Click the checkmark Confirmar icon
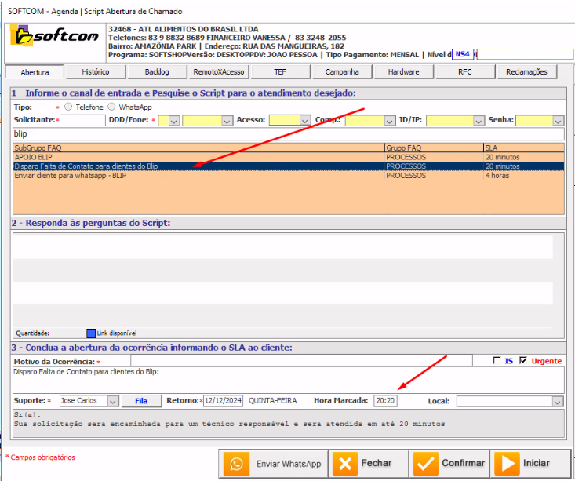This screenshot has height=481, width=575. pyautogui.click(x=426, y=464)
